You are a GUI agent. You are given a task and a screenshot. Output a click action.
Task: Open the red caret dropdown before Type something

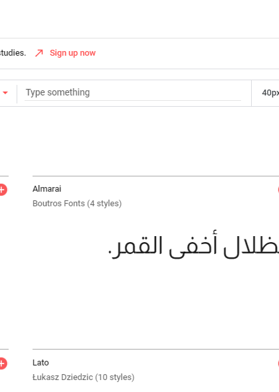(x=5, y=93)
